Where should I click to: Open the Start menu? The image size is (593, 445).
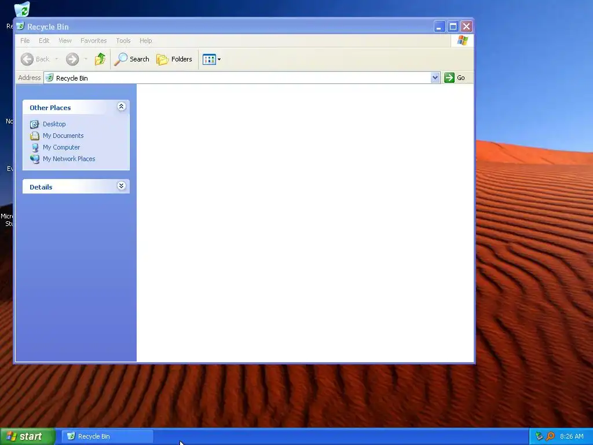point(28,436)
